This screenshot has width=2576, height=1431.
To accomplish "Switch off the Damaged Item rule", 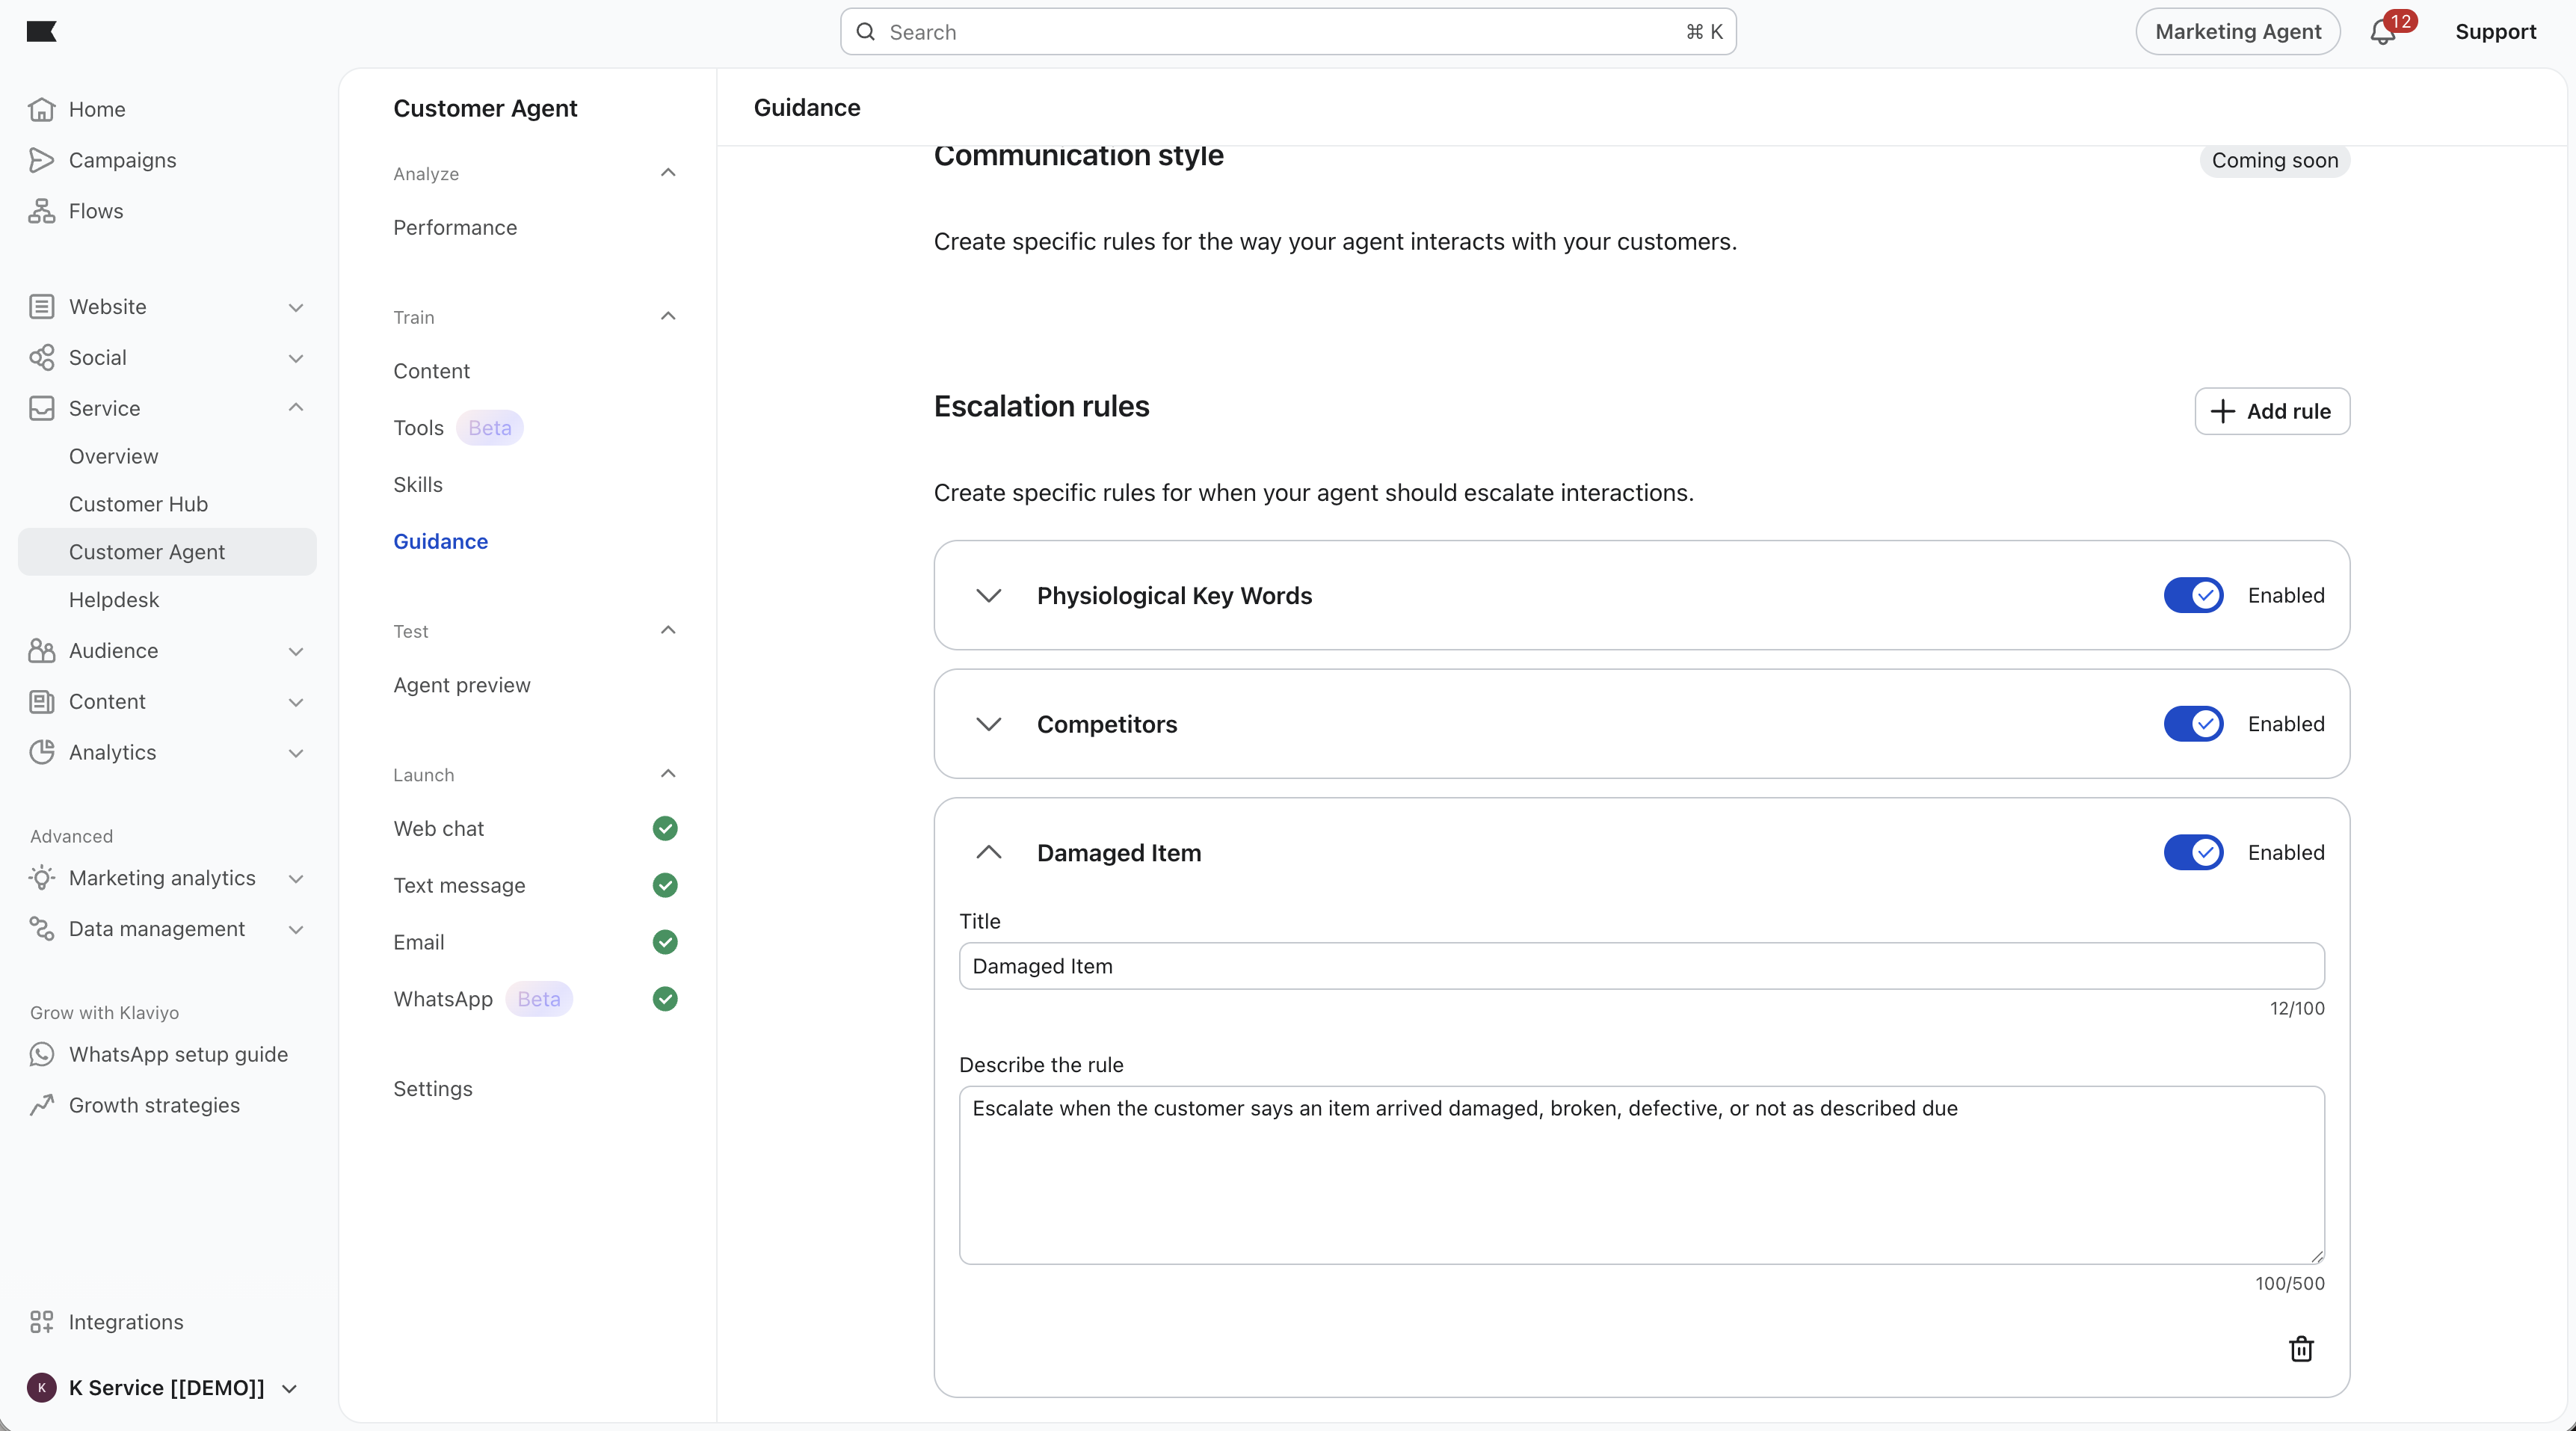I will coord(2193,852).
